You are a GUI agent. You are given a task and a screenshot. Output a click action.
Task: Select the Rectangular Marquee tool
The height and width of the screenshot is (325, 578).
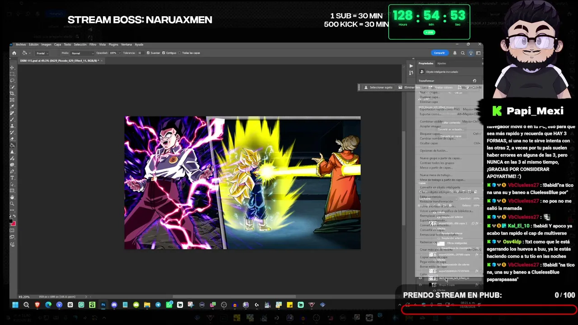pos(12,74)
